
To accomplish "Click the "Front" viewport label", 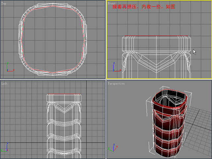I will (x=112, y=4).
